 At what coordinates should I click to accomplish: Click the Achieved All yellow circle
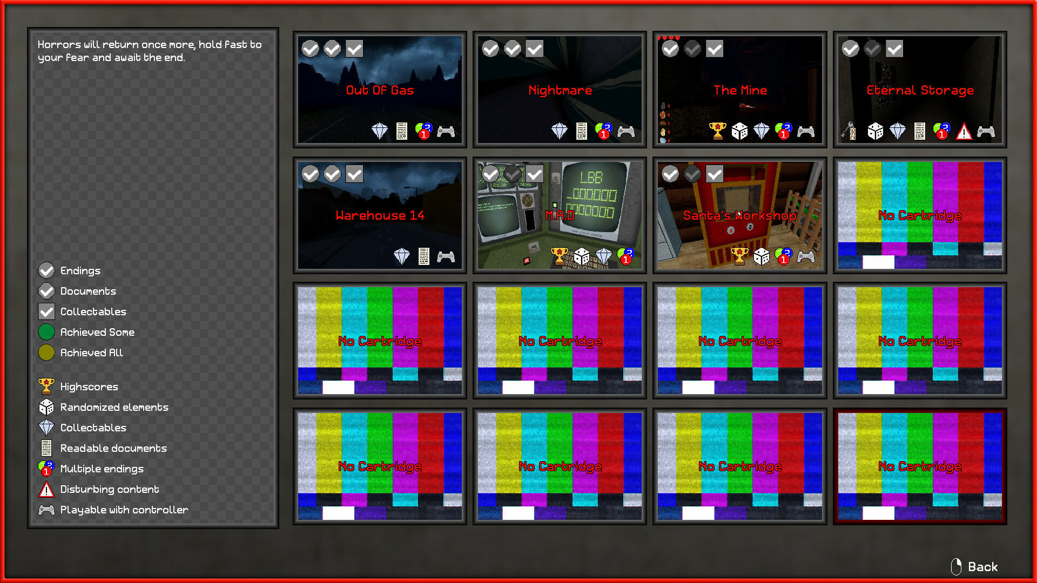coord(46,352)
